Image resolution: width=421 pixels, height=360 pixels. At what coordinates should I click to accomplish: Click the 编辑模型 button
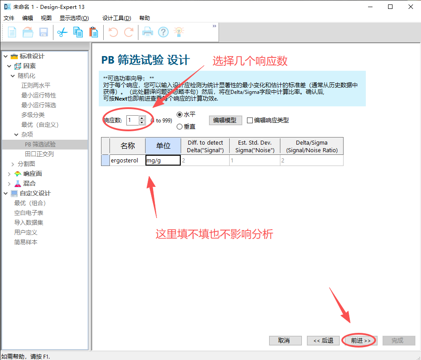tap(225, 120)
